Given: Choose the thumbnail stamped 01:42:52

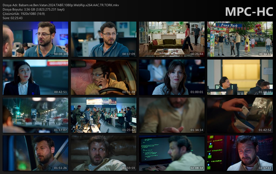Looking at the screenshot, I should [240, 115].
